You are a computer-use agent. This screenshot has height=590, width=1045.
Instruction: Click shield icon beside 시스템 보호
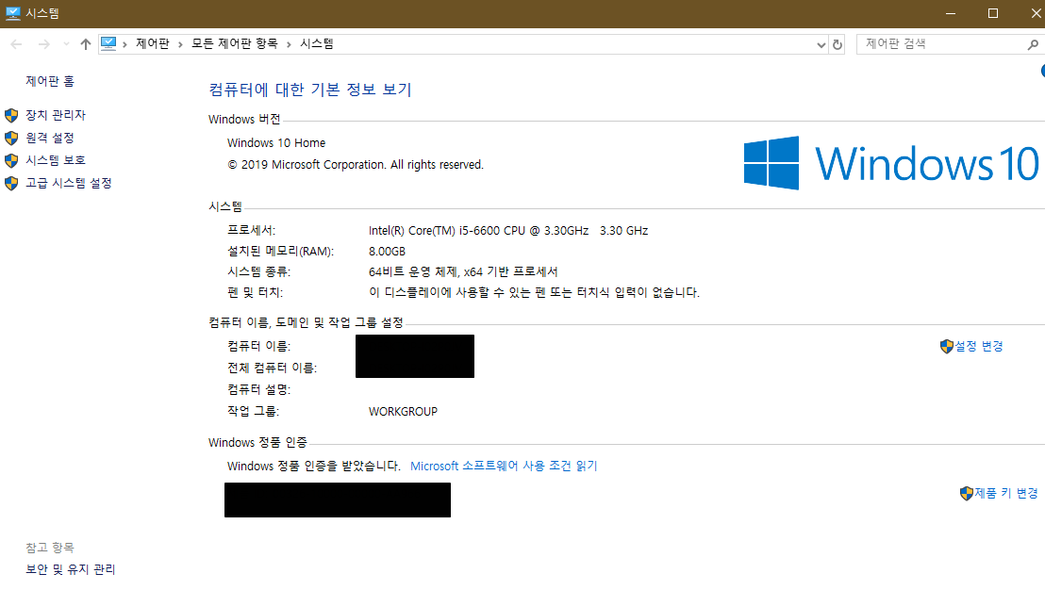[x=11, y=160]
